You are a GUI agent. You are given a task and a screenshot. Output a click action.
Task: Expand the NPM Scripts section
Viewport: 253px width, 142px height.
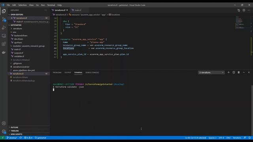(29, 134)
